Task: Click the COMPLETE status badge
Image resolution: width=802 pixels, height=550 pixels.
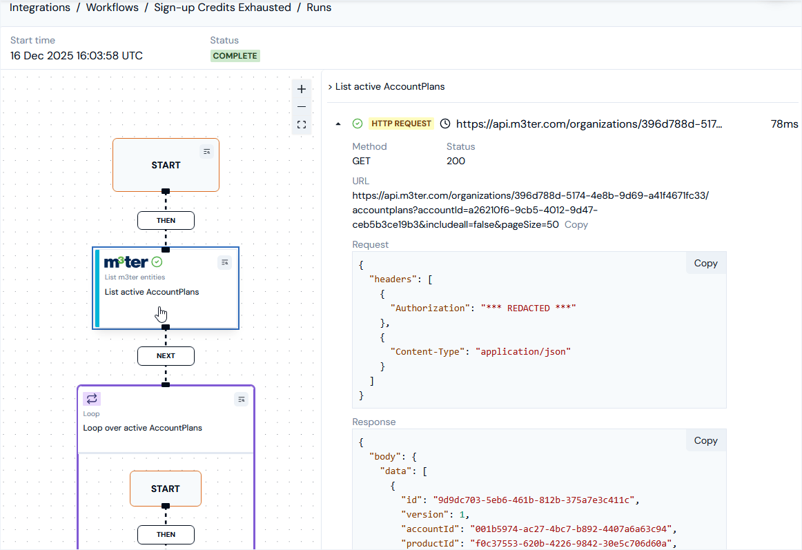Action: click(x=235, y=56)
